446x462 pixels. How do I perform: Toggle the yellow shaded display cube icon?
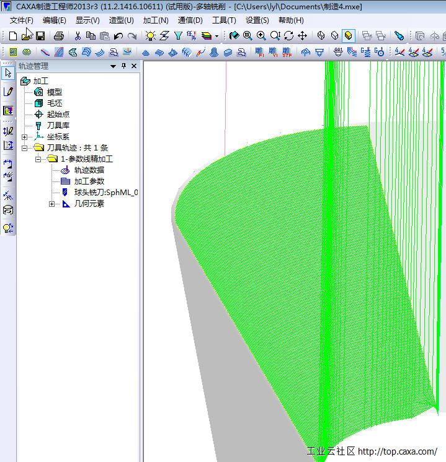pos(348,36)
